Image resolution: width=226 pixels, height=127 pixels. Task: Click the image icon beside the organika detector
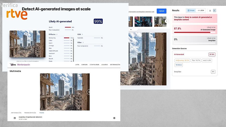pyautogui.click(x=15, y=118)
